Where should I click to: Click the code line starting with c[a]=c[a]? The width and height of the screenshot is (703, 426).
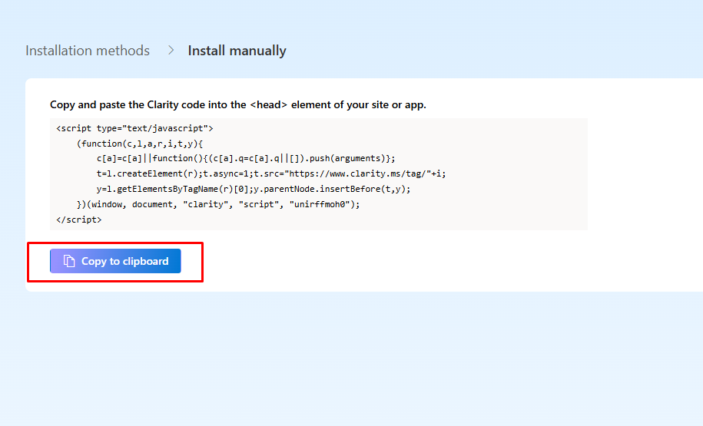(x=246, y=158)
